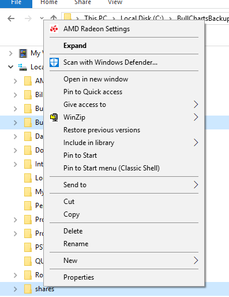The image size is (229, 297).
Task: Open the Give access to submenu
Action: [124, 105]
